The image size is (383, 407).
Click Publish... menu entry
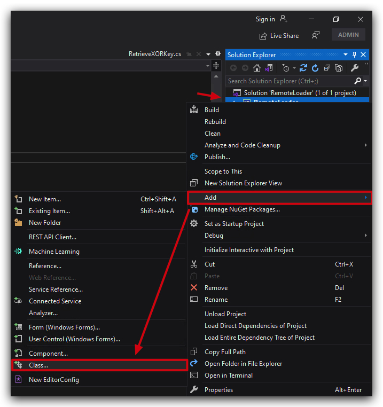tap(279, 157)
